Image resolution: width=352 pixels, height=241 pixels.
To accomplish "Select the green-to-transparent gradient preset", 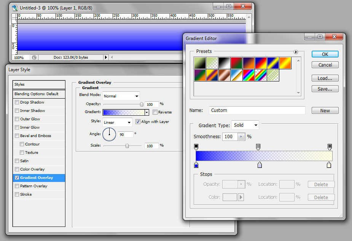I will point(212,63).
